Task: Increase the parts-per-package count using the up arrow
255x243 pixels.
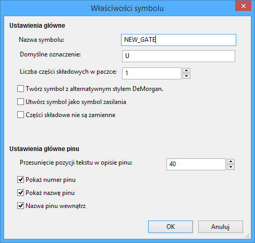Action: (x=186, y=71)
